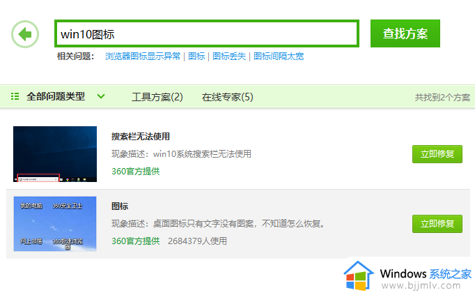Image resolution: width=475 pixels, height=295 pixels.
Task: Click 360官方提供 under 搜索栏无法使用
Action: coord(135,172)
